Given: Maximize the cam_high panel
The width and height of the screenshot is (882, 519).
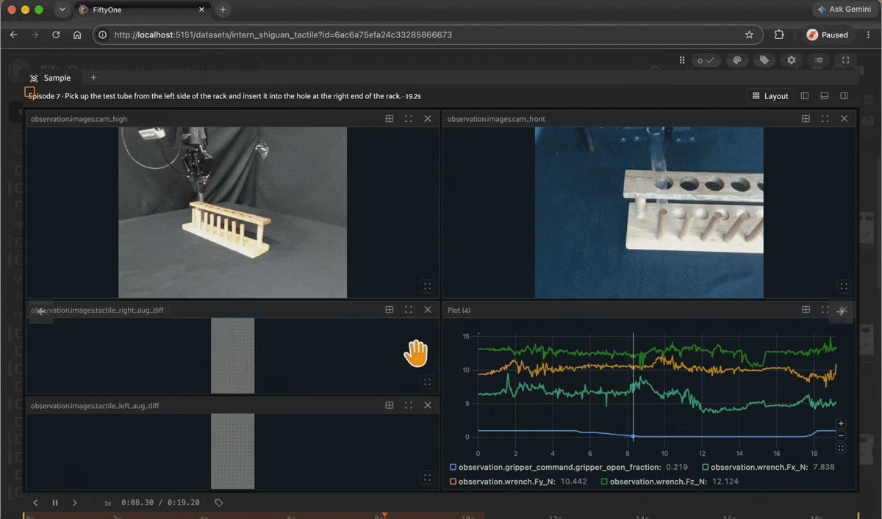Looking at the screenshot, I should click(409, 119).
